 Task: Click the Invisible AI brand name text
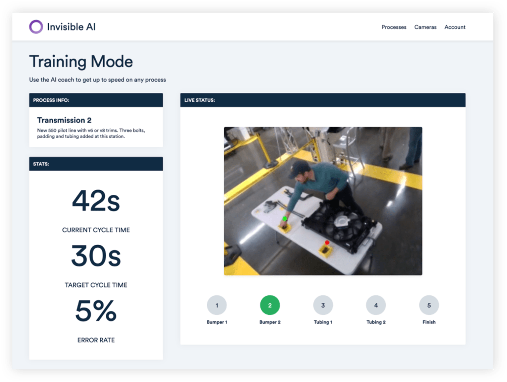71,27
